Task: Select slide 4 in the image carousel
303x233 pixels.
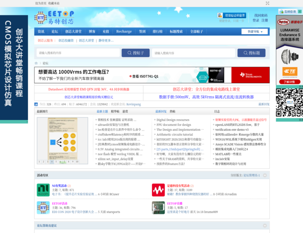Action: [x=52, y=162]
